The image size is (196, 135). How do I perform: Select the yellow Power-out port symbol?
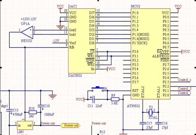[x=71, y=125]
